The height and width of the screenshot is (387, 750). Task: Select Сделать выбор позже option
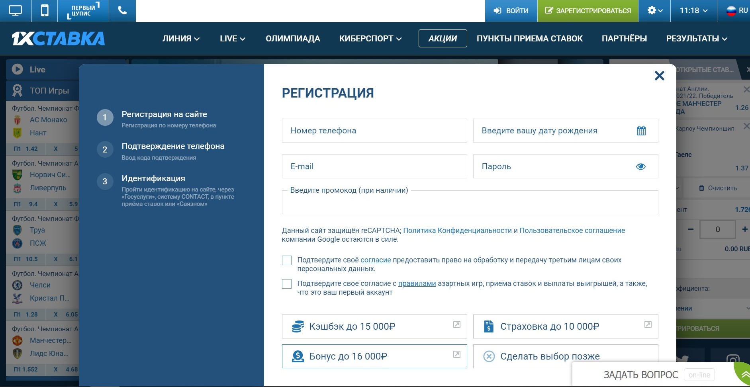[x=566, y=356]
